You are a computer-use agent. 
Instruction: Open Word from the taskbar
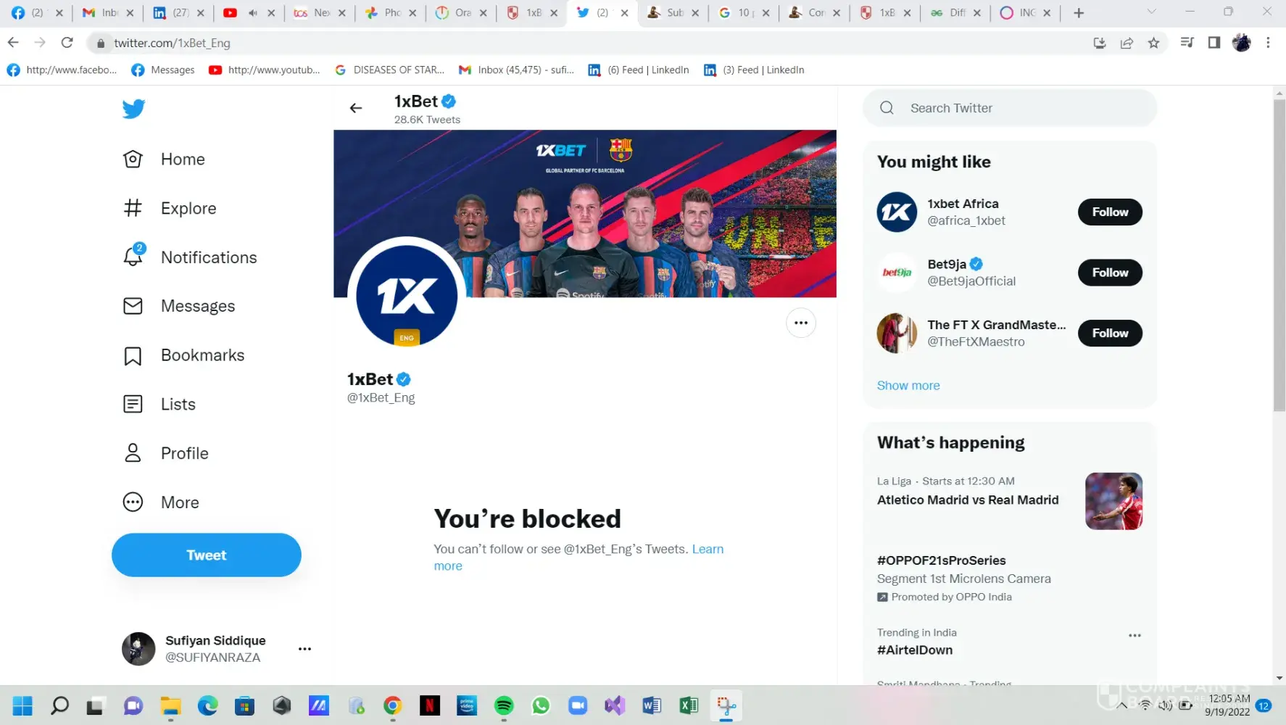[652, 705]
